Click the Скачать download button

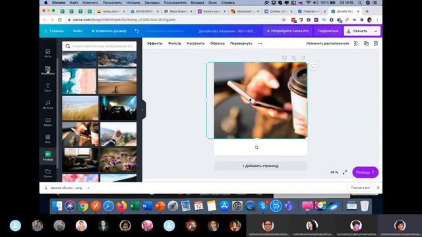point(357,31)
